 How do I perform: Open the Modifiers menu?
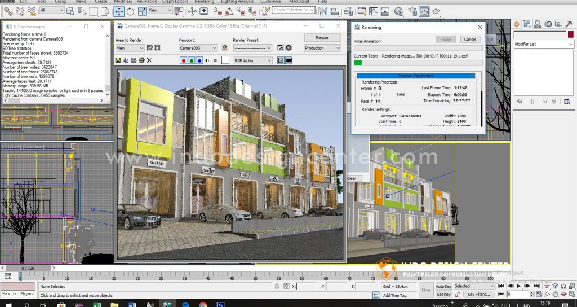123,2
